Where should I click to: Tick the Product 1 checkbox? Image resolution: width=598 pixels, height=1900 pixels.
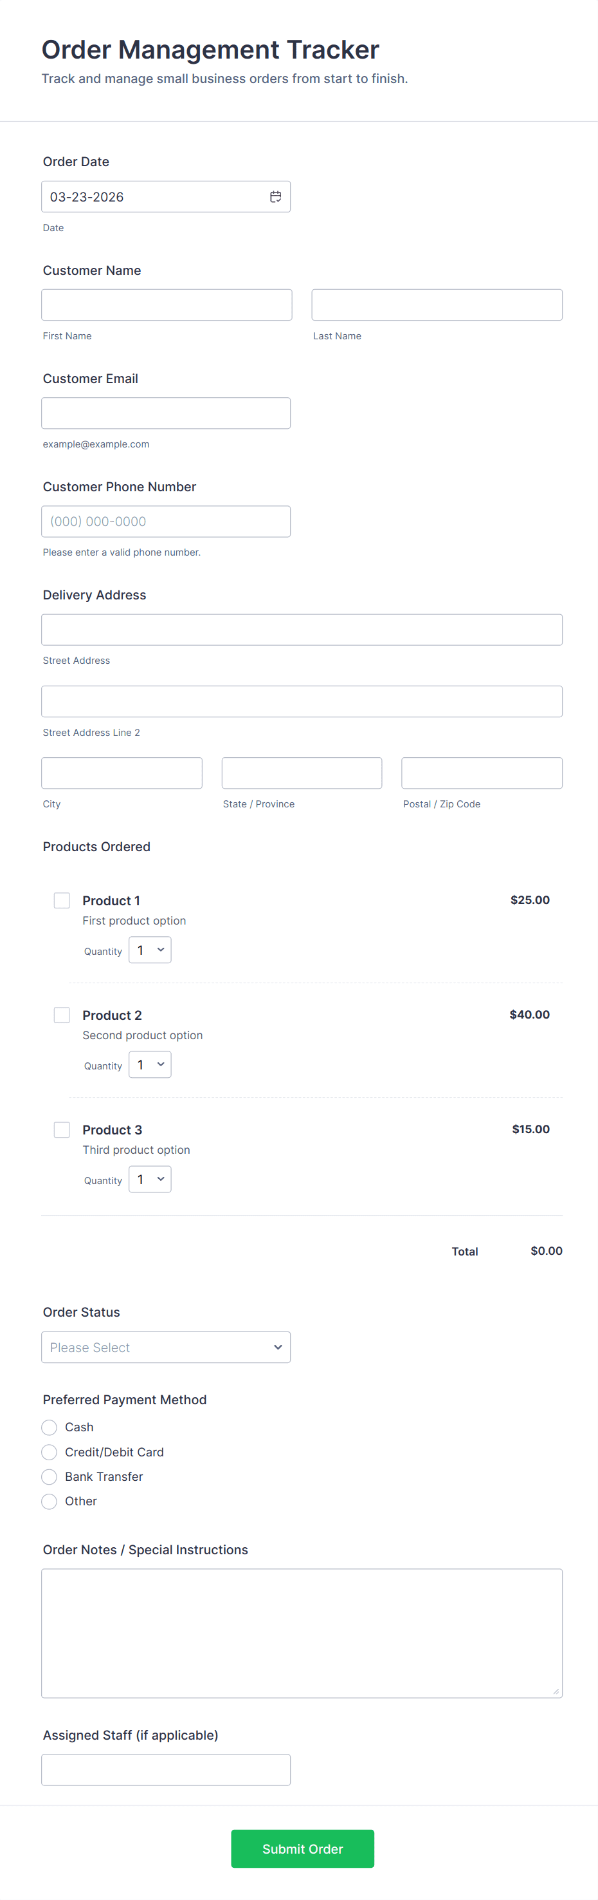pos(62,900)
